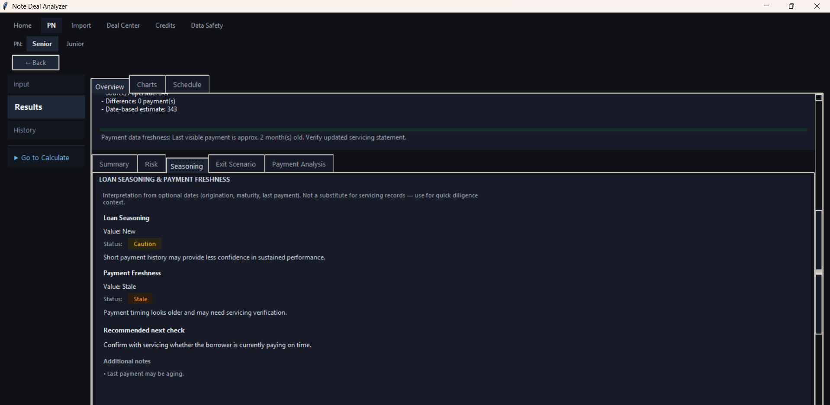Switch to the Overview tab

(x=110, y=86)
